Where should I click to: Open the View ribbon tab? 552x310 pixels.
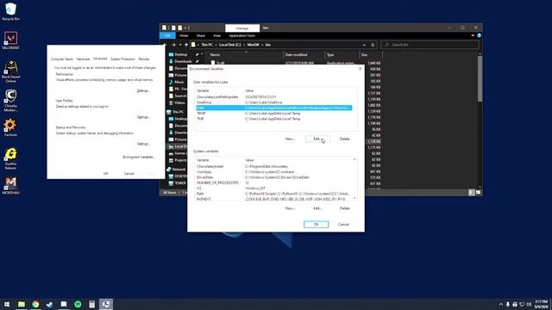[x=216, y=35]
